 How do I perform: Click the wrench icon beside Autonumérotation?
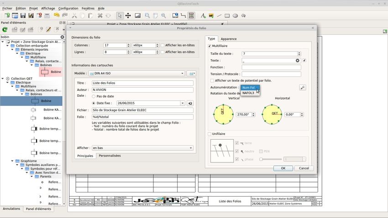coord(302,88)
